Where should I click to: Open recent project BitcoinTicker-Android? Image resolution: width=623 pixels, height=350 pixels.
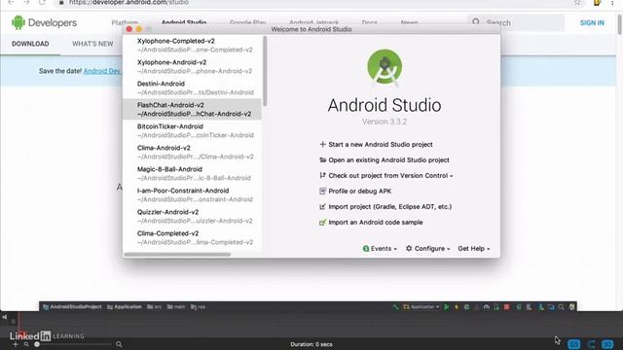click(193, 131)
